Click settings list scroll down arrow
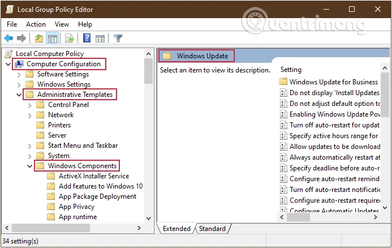This screenshot has height=248, width=392. 385,207
